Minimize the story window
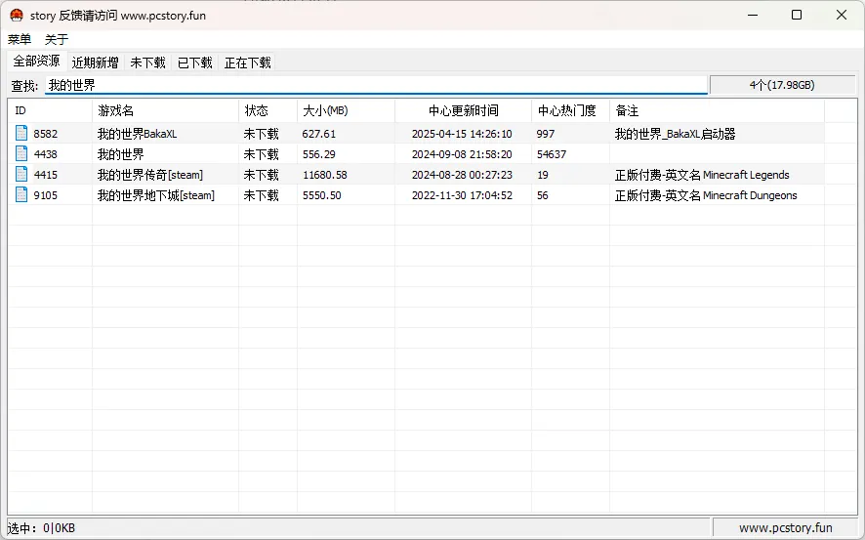 [753, 15]
